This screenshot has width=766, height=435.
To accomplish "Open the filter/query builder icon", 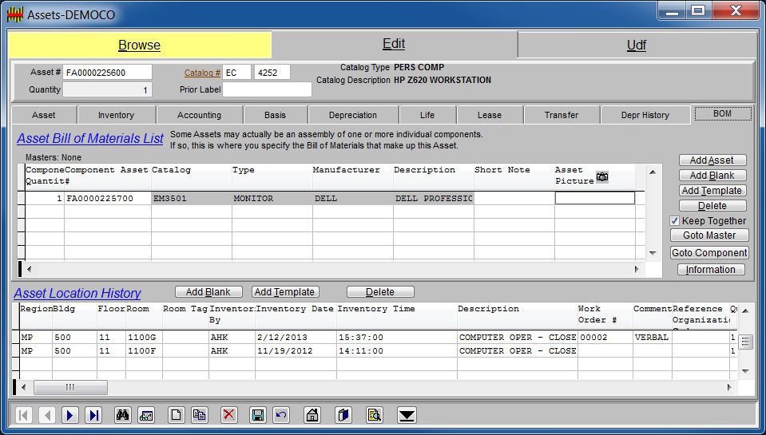I will click(x=146, y=415).
